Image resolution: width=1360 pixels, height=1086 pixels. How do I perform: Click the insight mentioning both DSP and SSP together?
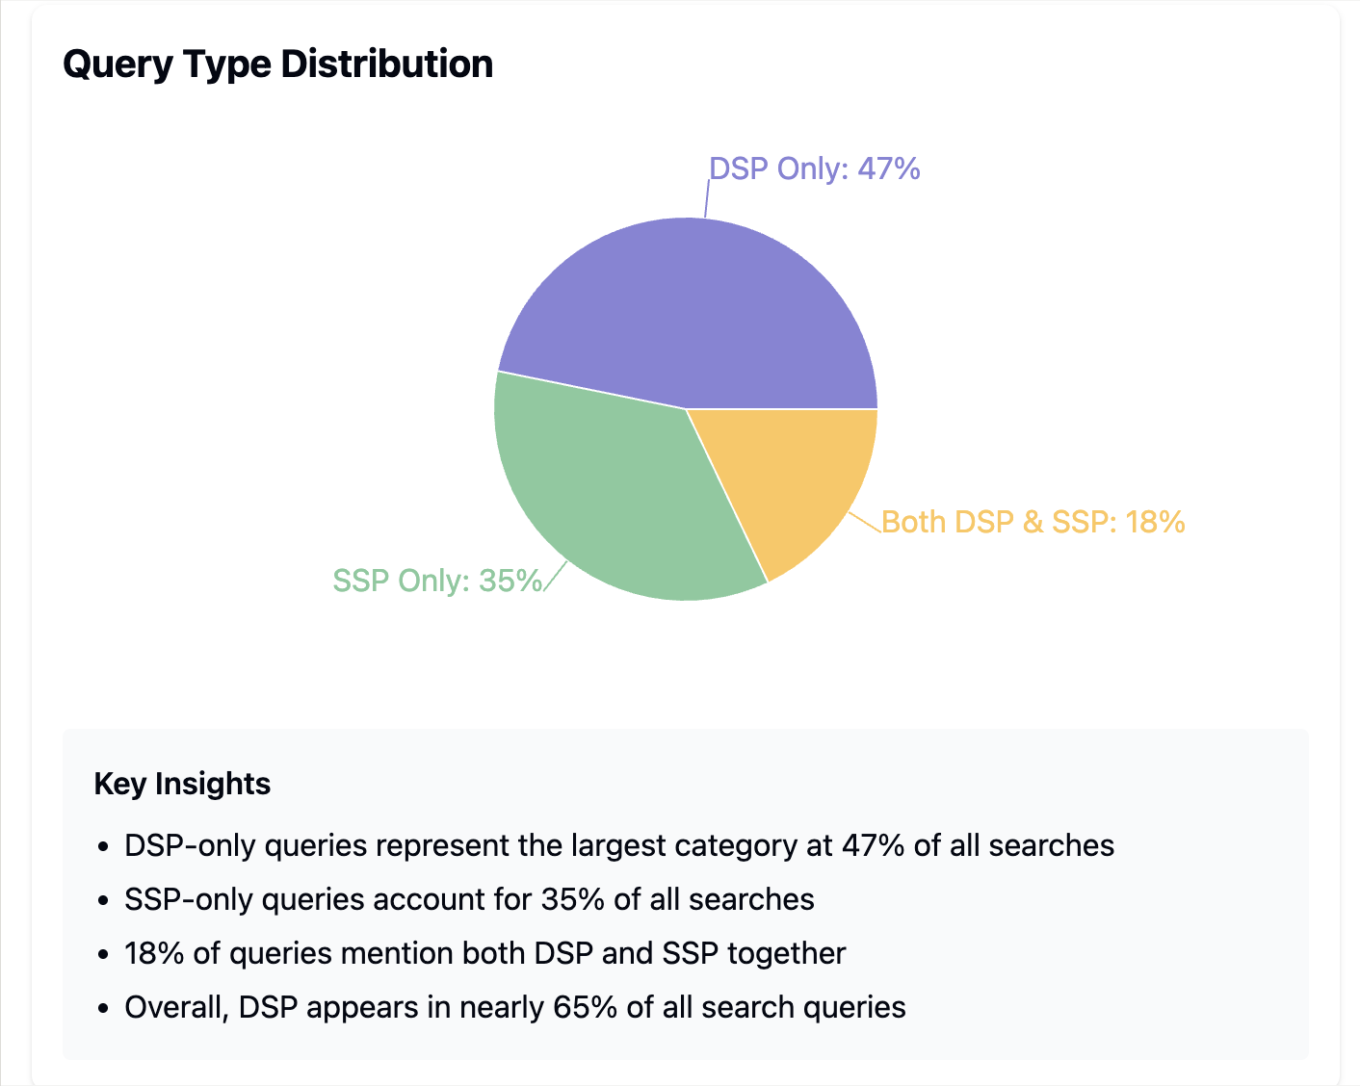(484, 954)
